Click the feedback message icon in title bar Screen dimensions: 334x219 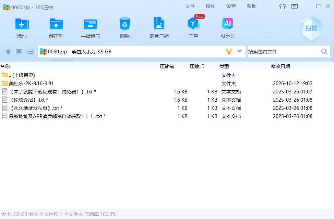point(294,7)
